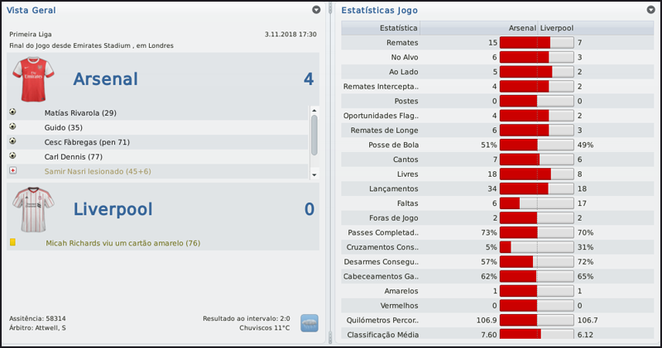Click the Liverpool striped kit icon
Image resolution: width=662 pixels, height=348 pixels.
(x=32, y=209)
